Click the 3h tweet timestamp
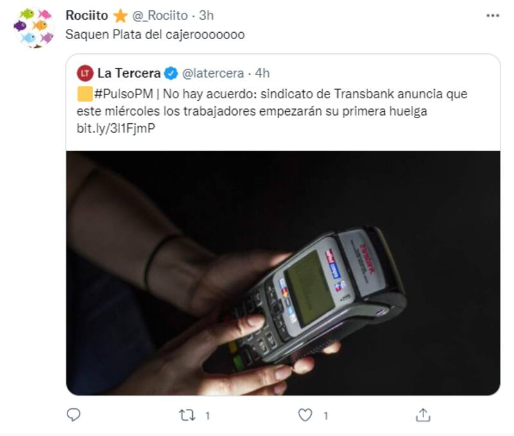Screen dimensions: 514x436 206,15
